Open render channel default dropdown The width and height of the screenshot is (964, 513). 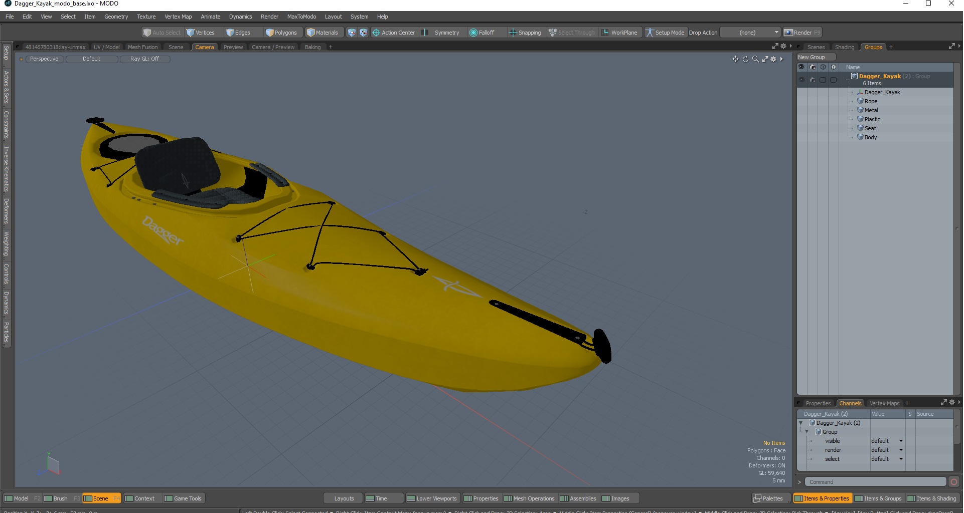tap(887, 450)
